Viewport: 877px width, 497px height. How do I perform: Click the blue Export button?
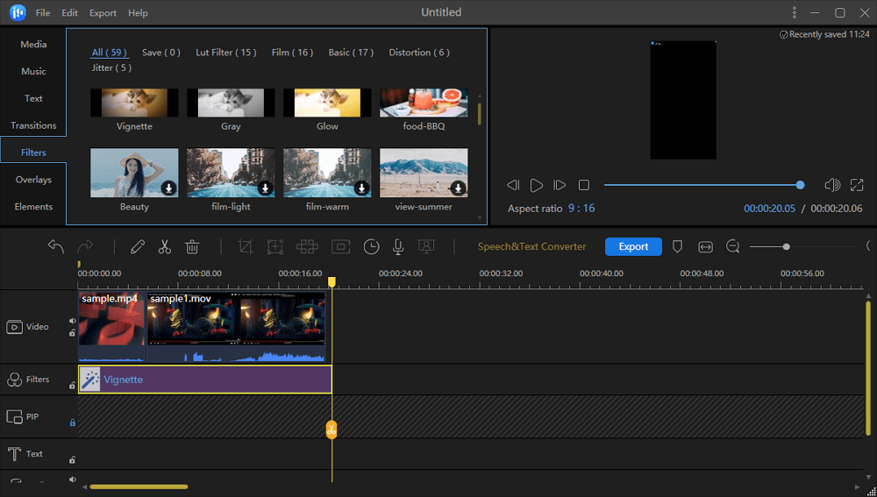[633, 247]
